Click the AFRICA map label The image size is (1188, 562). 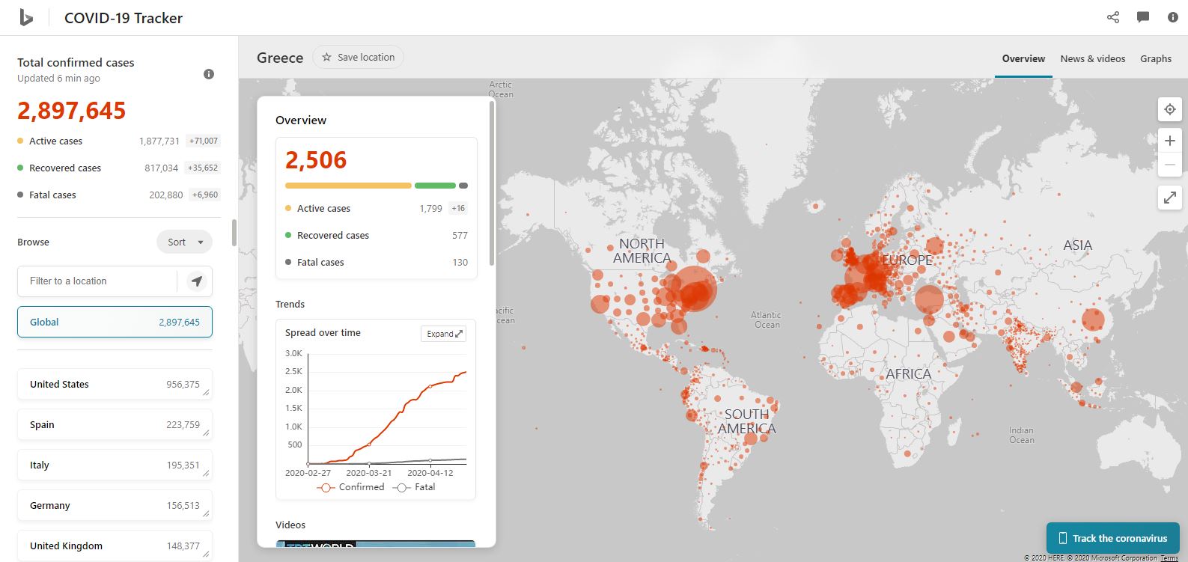(x=909, y=374)
